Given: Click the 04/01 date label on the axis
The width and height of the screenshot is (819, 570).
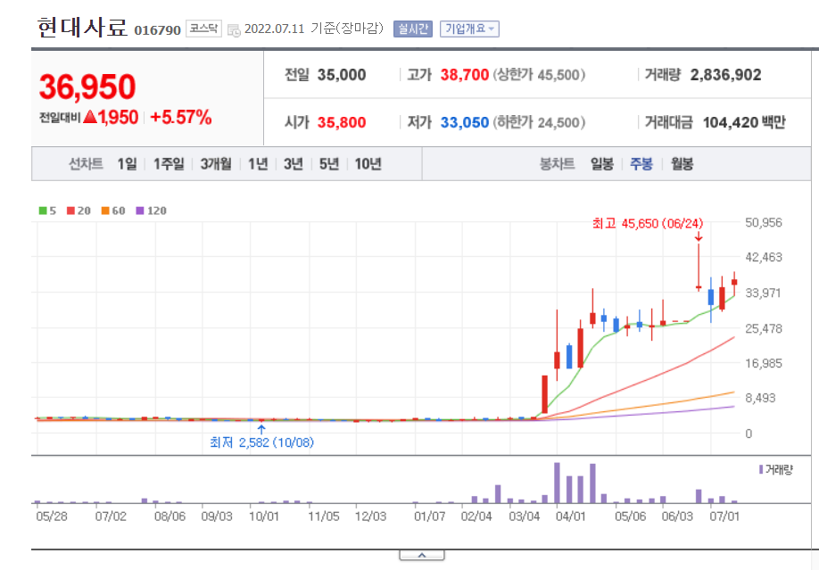Looking at the screenshot, I should coord(570,516).
